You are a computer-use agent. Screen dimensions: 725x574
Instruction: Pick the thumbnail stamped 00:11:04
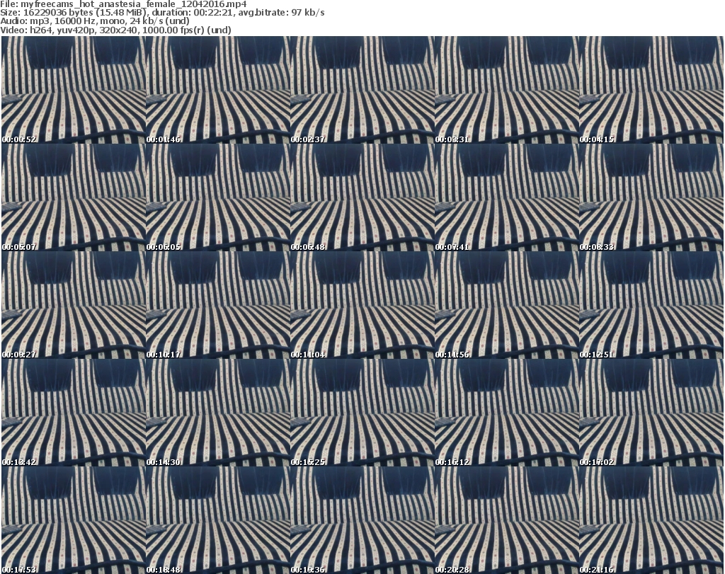point(362,305)
